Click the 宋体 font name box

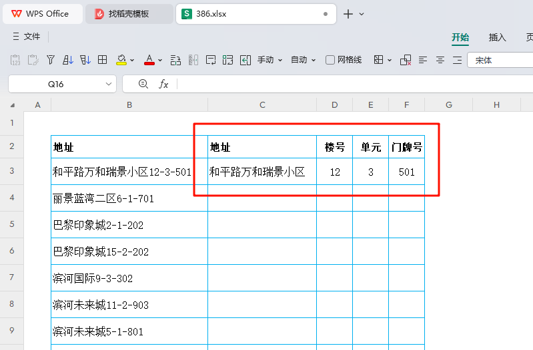point(500,61)
